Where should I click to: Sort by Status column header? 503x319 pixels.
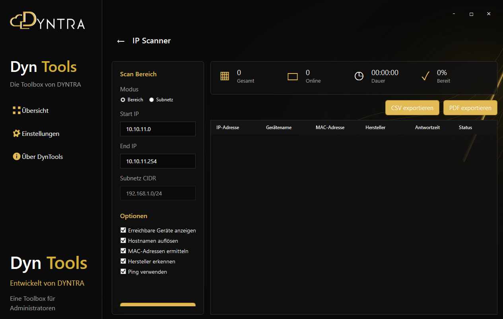[x=465, y=128]
